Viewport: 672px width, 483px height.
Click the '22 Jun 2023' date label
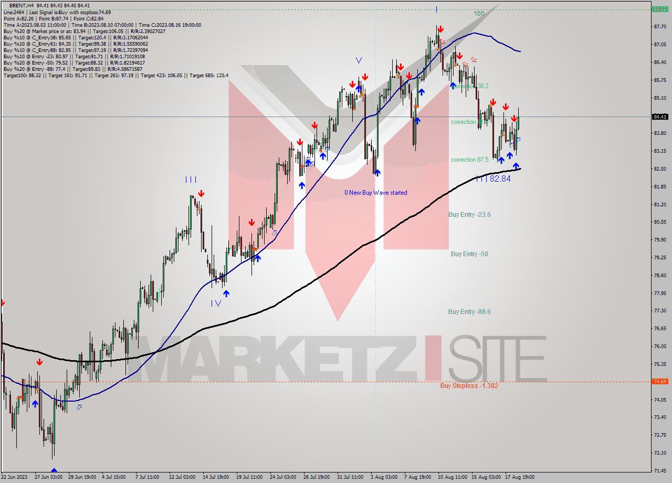[x=14, y=477]
